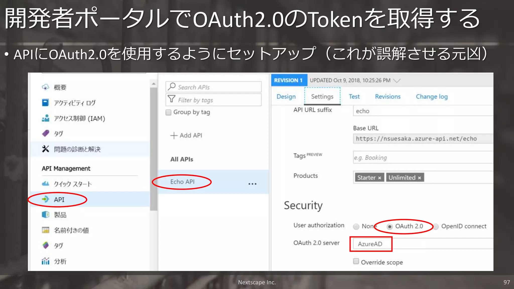The height and width of the screenshot is (289, 514).
Task: Expand the revision dropdown chevron
Action: pyautogui.click(x=397, y=81)
